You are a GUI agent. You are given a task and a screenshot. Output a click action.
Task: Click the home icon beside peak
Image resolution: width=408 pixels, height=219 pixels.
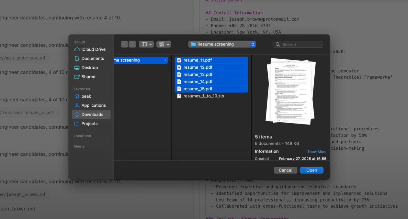pos(77,96)
